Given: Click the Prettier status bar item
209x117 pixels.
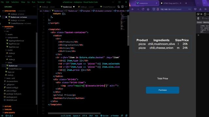Looking at the screenshot, I should (x=115, y=116).
